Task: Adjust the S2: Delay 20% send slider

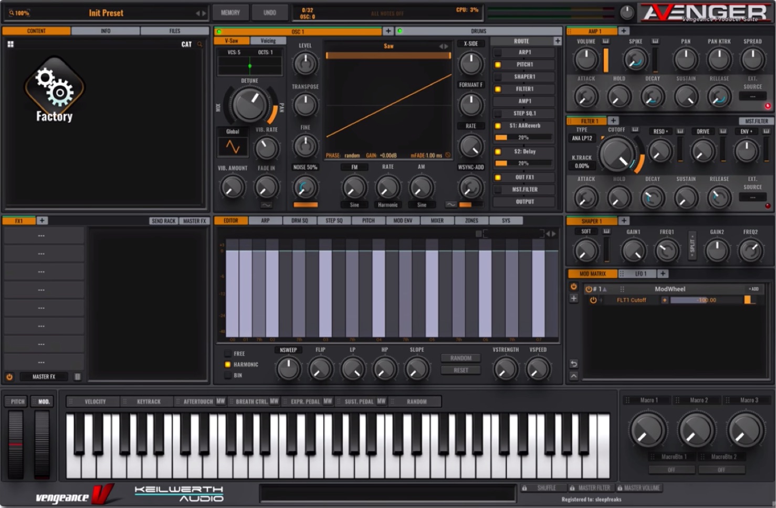Action: [523, 163]
